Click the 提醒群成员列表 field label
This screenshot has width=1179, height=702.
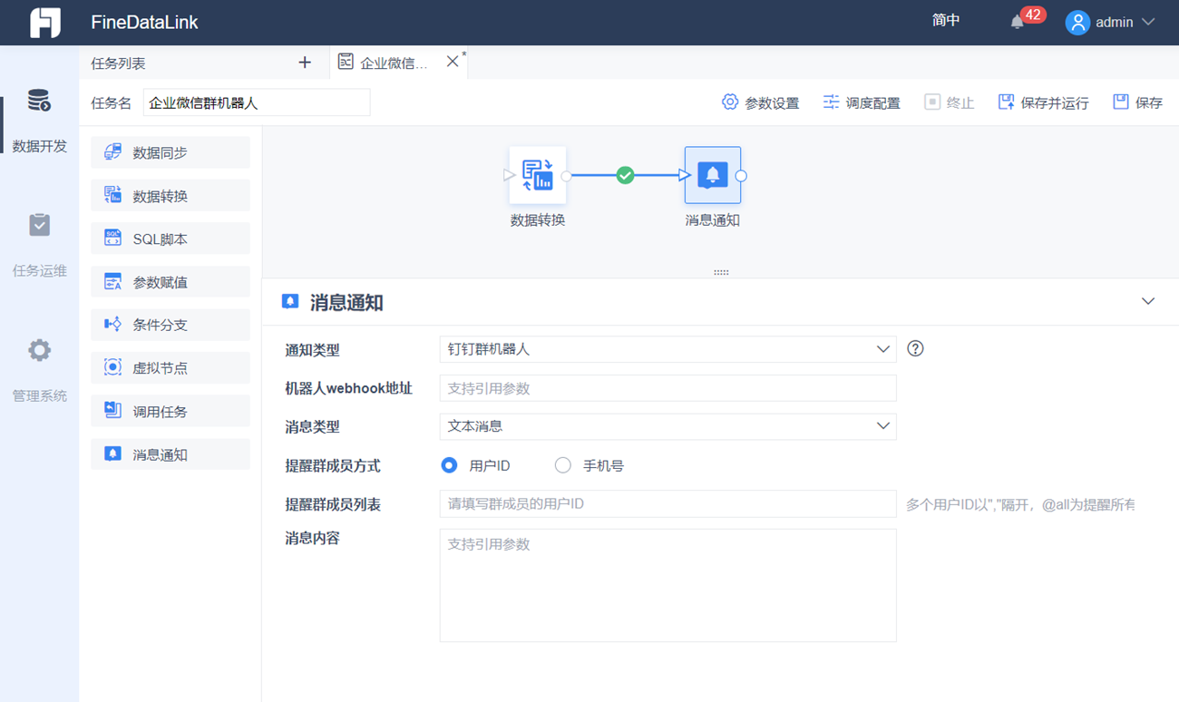(333, 504)
